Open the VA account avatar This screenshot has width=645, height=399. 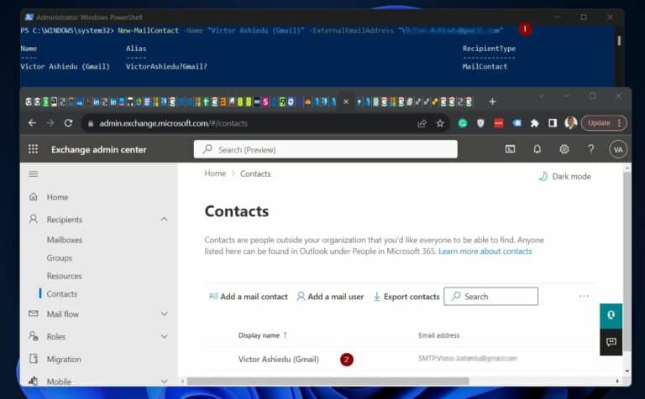(618, 149)
